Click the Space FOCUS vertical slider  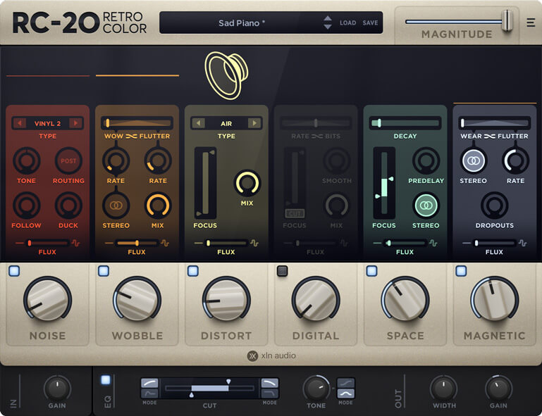(x=384, y=183)
